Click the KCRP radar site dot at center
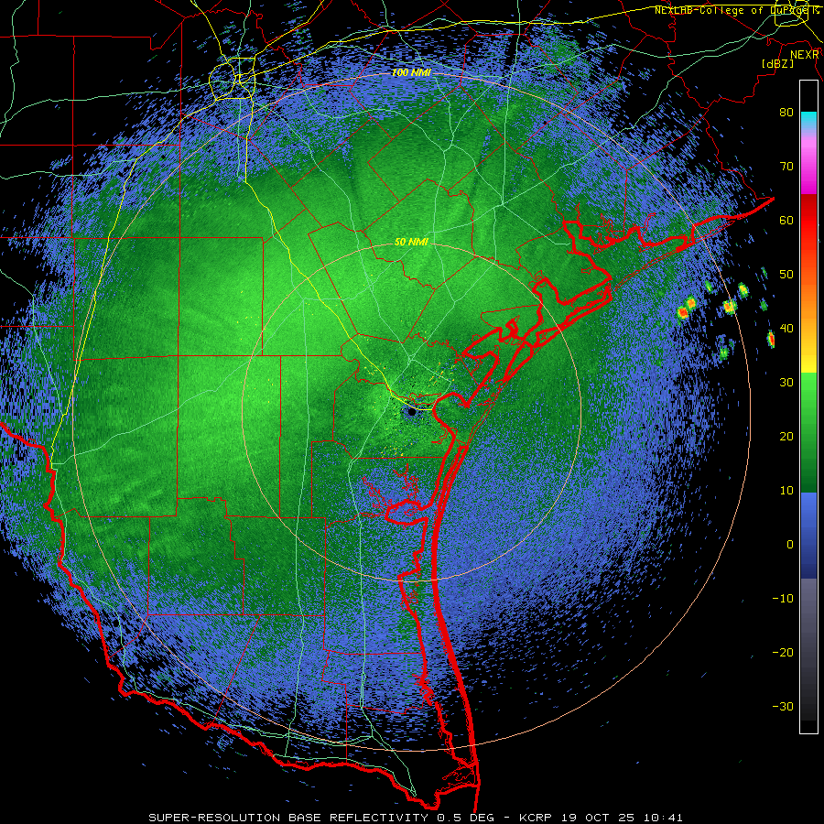Image resolution: width=824 pixels, height=824 pixels. 412,412
